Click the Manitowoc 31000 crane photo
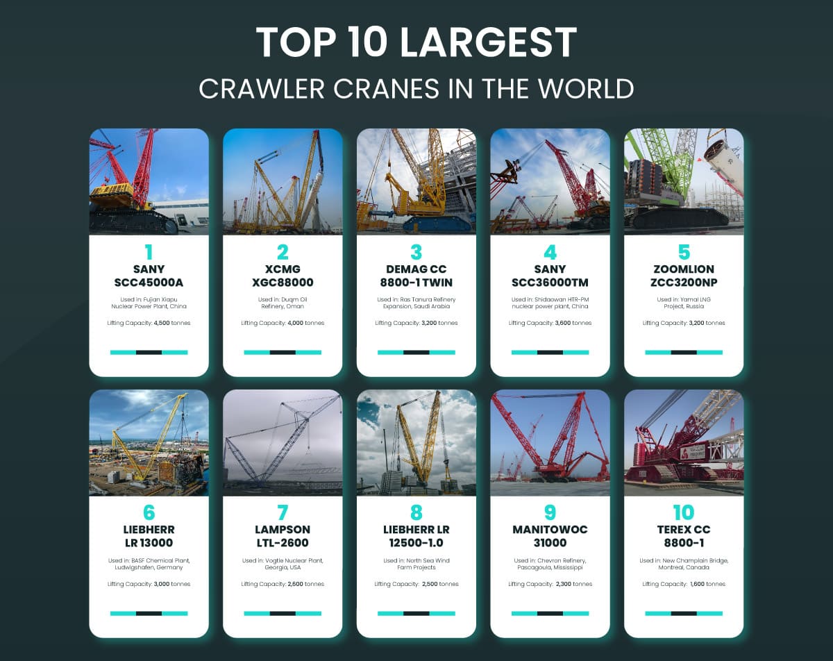This screenshot has width=833, height=661. (550, 444)
